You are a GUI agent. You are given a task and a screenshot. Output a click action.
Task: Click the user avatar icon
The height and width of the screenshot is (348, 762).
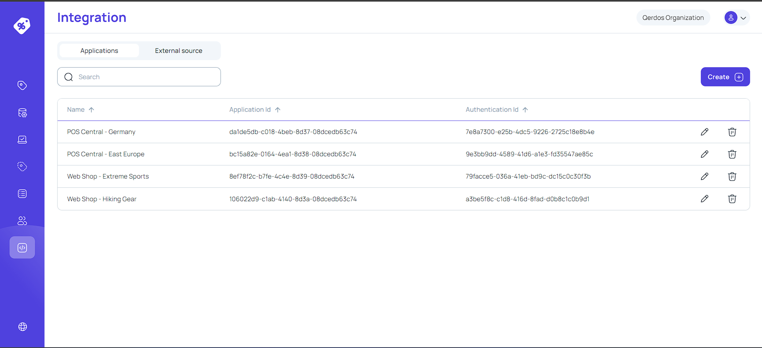coord(731,17)
